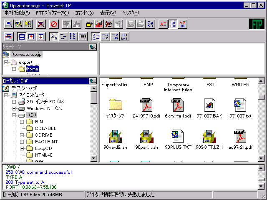
Task: Collapse the export folder in remote tree
Action: [6, 62]
